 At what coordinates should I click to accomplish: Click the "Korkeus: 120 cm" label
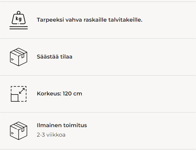click(x=59, y=94)
